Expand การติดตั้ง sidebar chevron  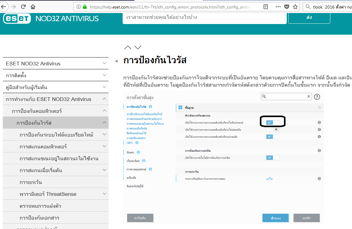(x=104, y=75)
